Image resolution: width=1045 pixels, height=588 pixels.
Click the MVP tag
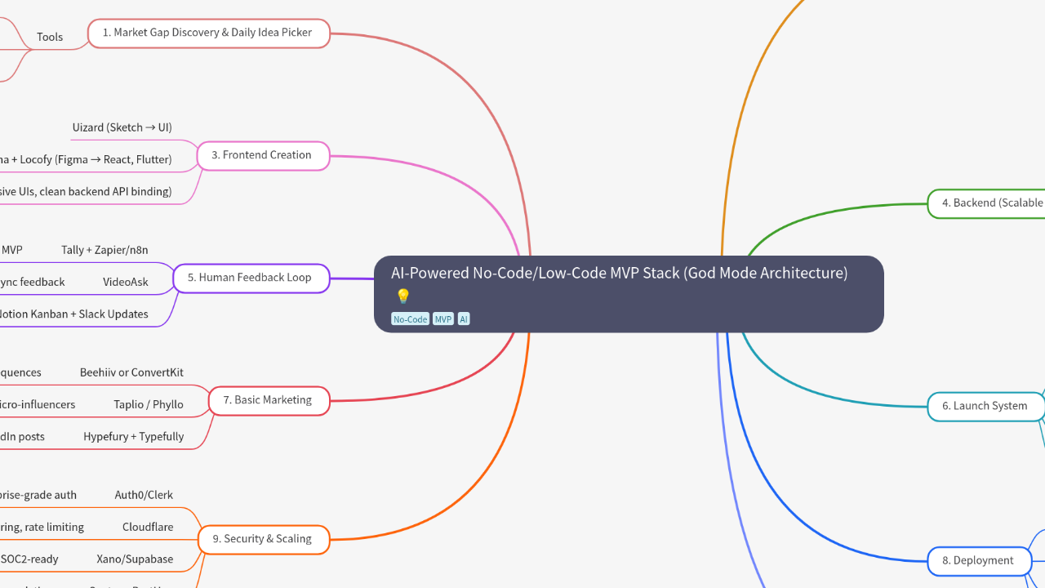click(443, 319)
